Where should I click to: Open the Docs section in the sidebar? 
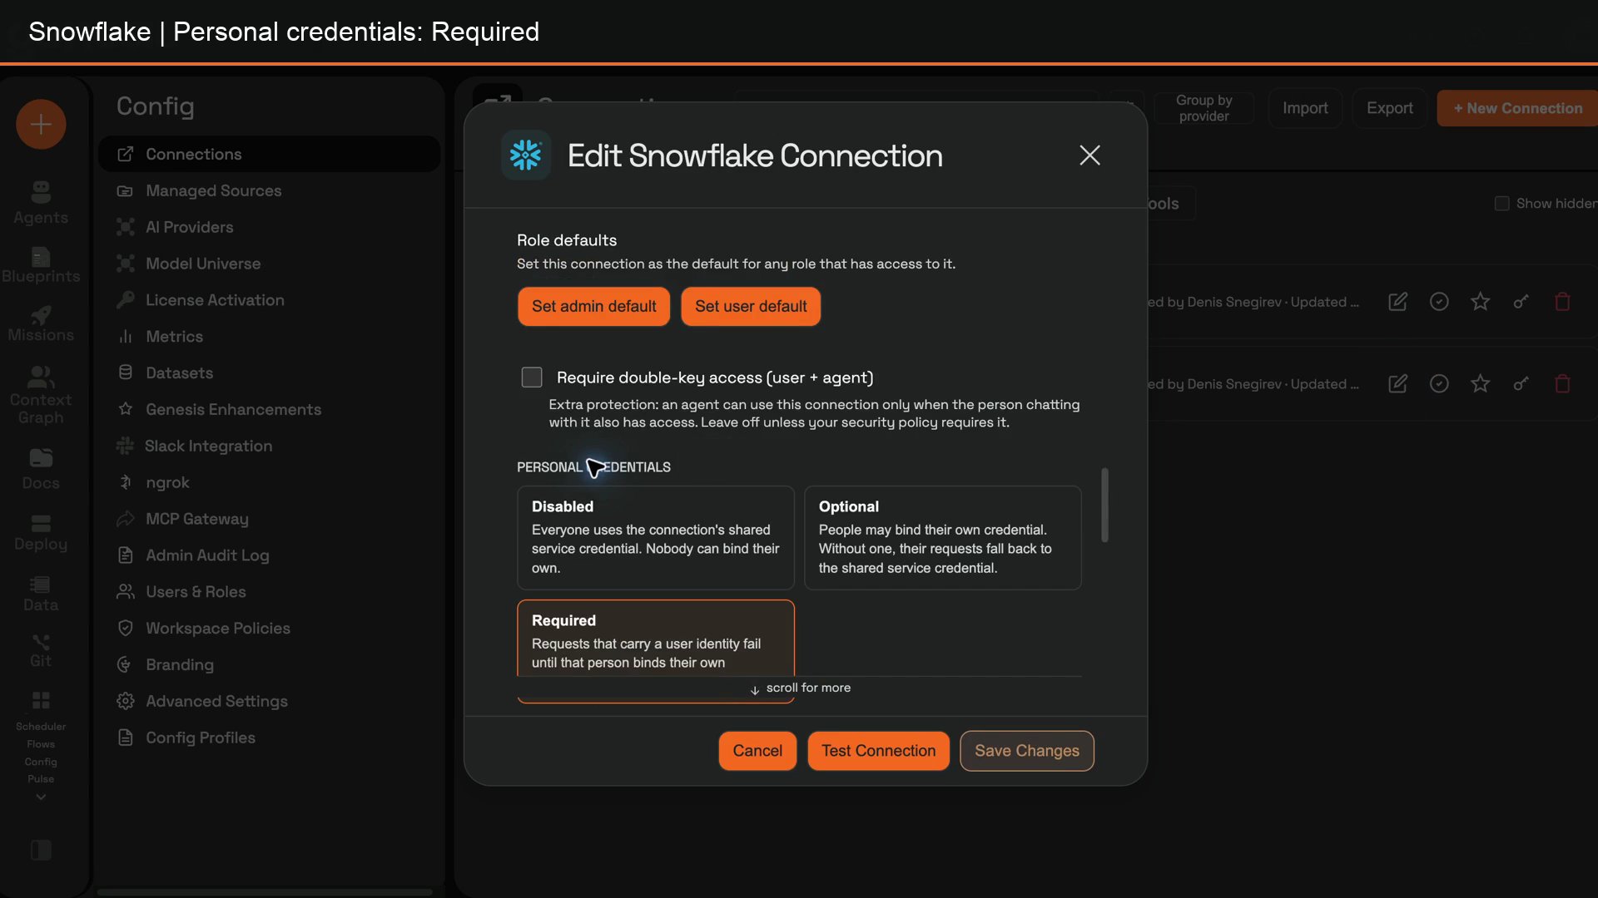click(41, 470)
